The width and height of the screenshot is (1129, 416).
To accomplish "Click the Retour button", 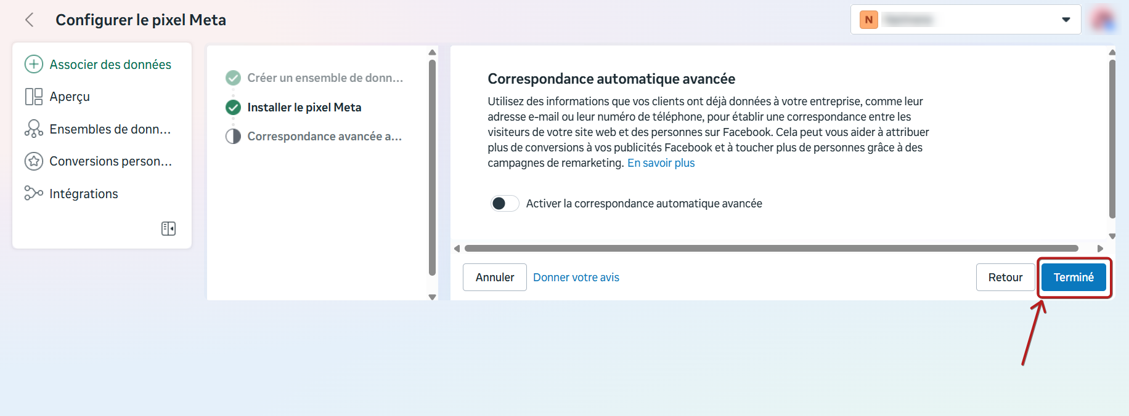I will pos(1005,277).
